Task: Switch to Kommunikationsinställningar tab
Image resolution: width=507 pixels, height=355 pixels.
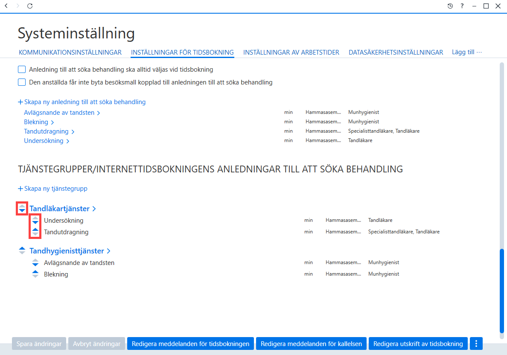Action: (70, 52)
